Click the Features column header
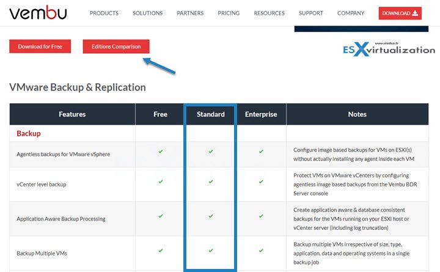Image resolution: width=440 pixels, height=272 pixels. tap(72, 114)
